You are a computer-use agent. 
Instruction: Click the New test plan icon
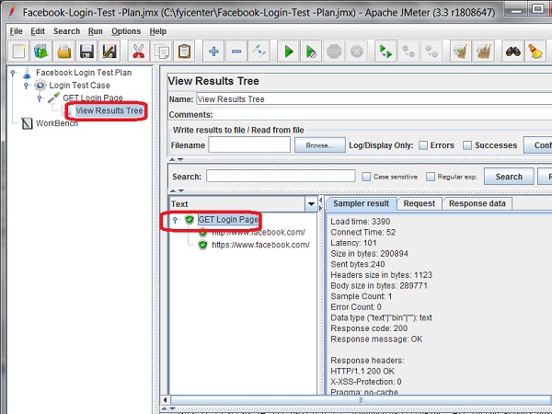17,52
